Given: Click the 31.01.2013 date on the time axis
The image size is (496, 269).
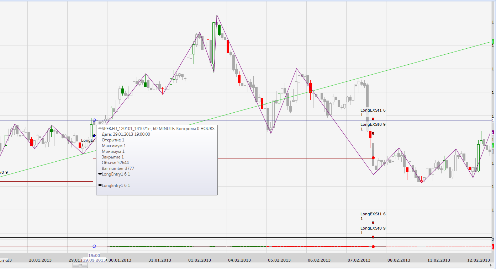Looking at the screenshot, I should 159,260.
